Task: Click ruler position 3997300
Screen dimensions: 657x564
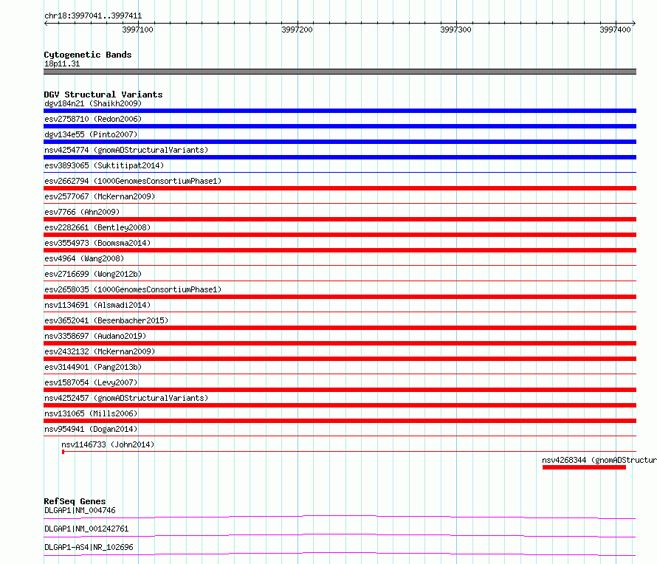Action: [x=456, y=30]
